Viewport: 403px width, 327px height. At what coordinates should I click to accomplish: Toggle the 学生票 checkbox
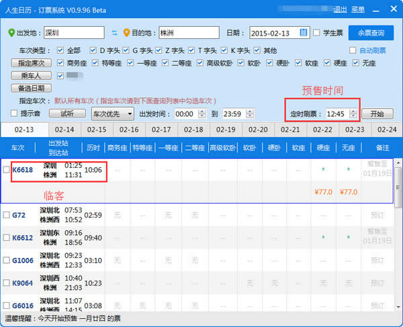click(x=316, y=33)
